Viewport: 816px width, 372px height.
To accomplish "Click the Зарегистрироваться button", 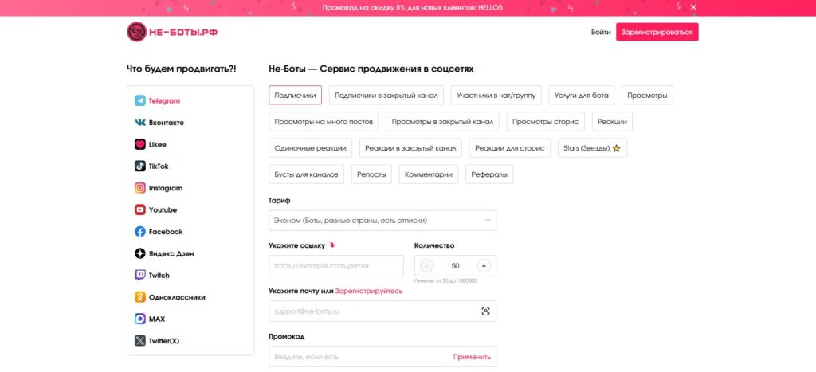I will click(657, 32).
